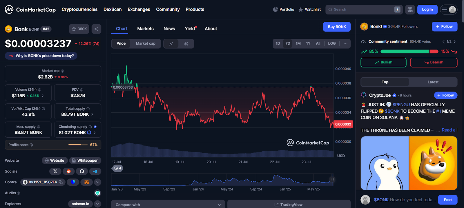The height and width of the screenshot is (208, 464).
Task: Click the Market cap info icon
Action: tap(62, 71)
